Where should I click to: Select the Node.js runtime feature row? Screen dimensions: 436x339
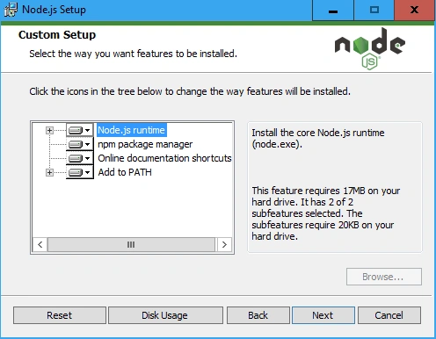point(132,130)
